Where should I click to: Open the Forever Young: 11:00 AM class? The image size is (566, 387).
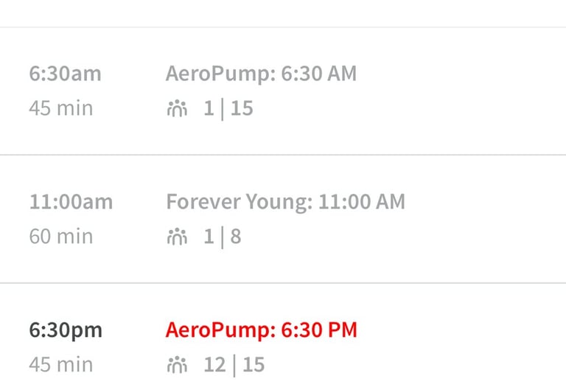point(285,202)
